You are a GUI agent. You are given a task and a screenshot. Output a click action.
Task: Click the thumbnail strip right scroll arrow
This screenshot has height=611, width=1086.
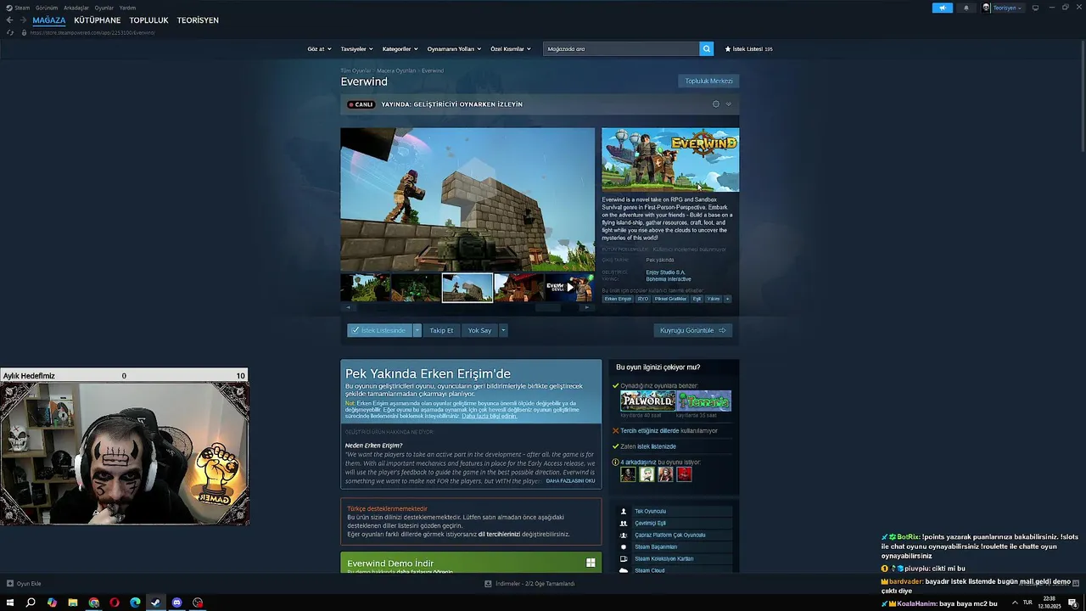coord(587,307)
